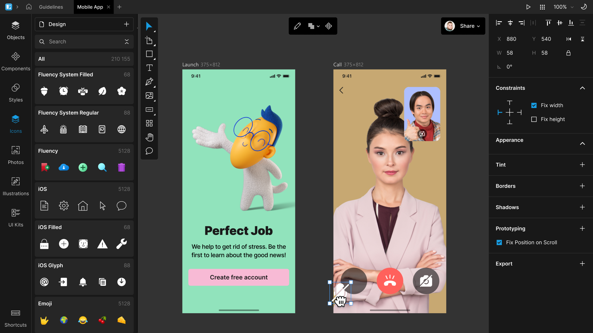This screenshot has height=333, width=593.
Task: Select the Hand tool for panning
Action: 149,137
